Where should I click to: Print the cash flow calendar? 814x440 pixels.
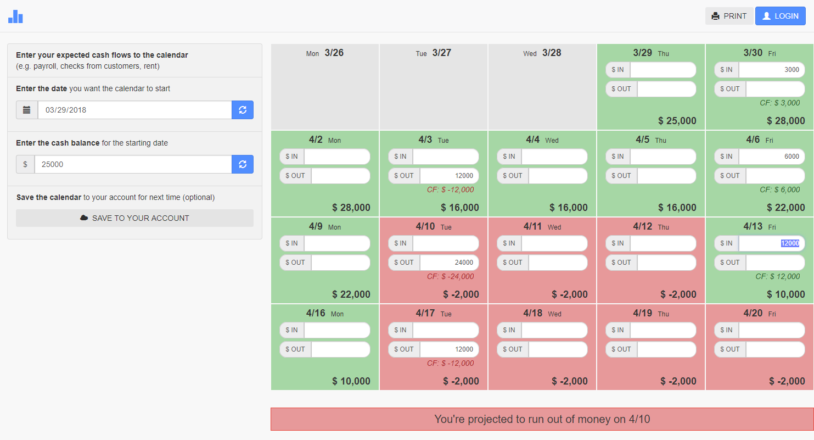pos(729,16)
